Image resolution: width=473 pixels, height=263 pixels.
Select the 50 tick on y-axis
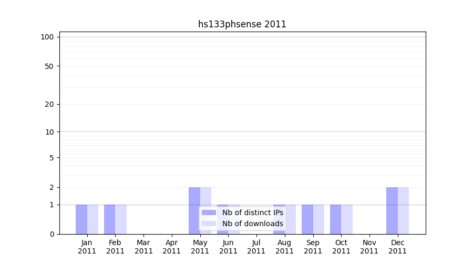[49, 66]
